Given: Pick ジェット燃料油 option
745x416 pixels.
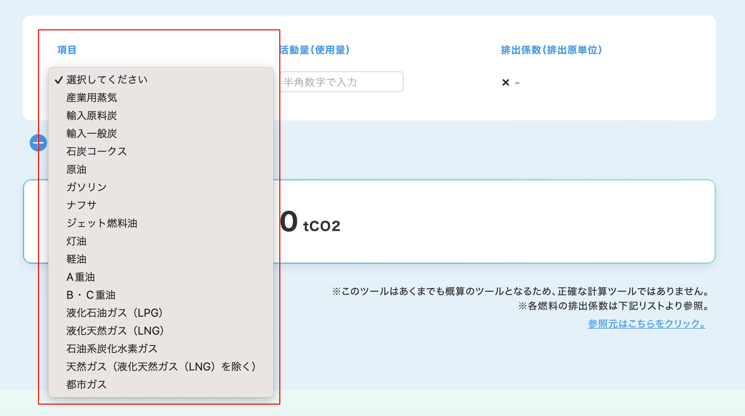Looking at the screenshot, I should click(x=102, y=223).
